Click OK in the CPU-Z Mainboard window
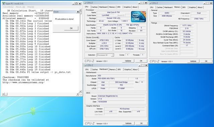Screen dimensions: 214x127 pyautogui.click(x=141, y=123)
